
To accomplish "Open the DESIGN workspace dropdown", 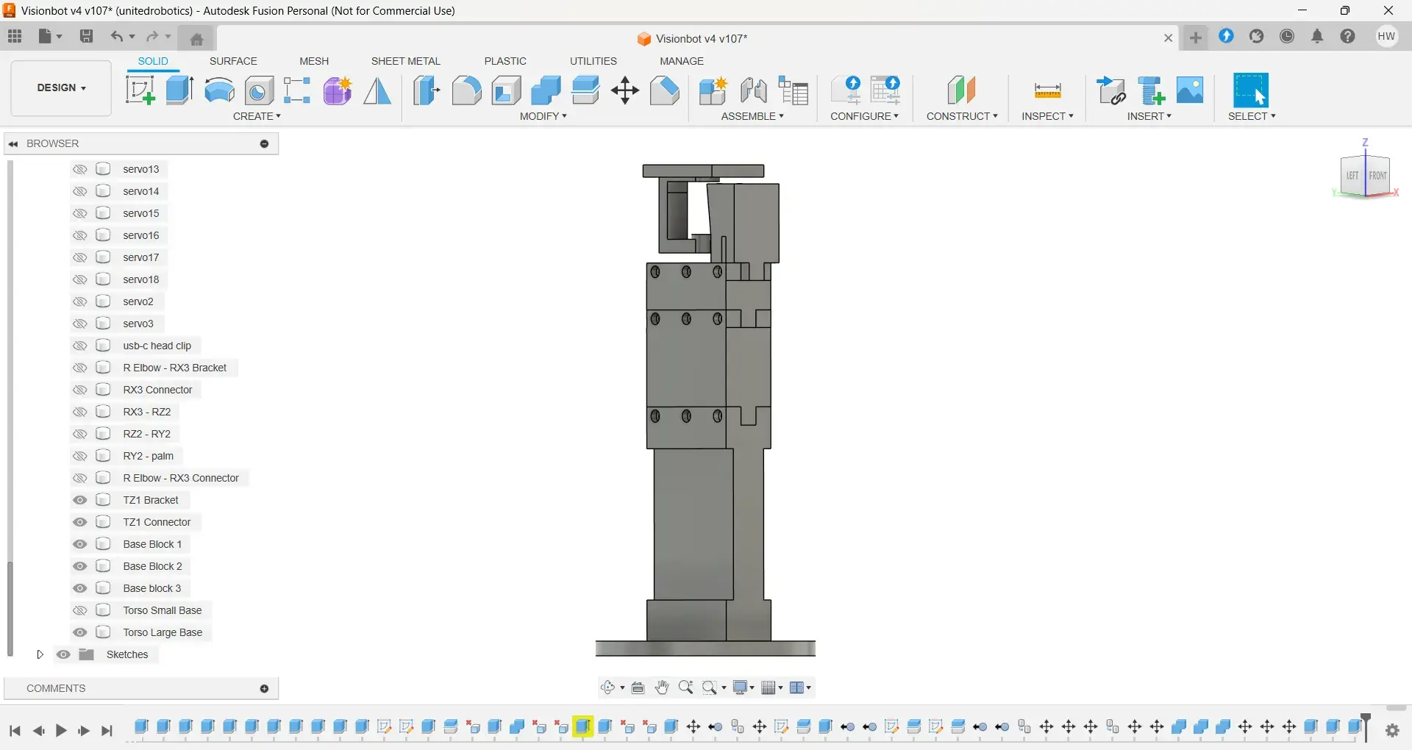I will tap(61, 88).
